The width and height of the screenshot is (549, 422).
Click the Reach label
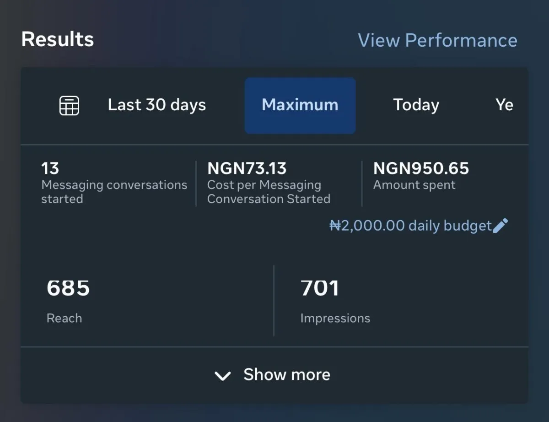coord(64,318)
